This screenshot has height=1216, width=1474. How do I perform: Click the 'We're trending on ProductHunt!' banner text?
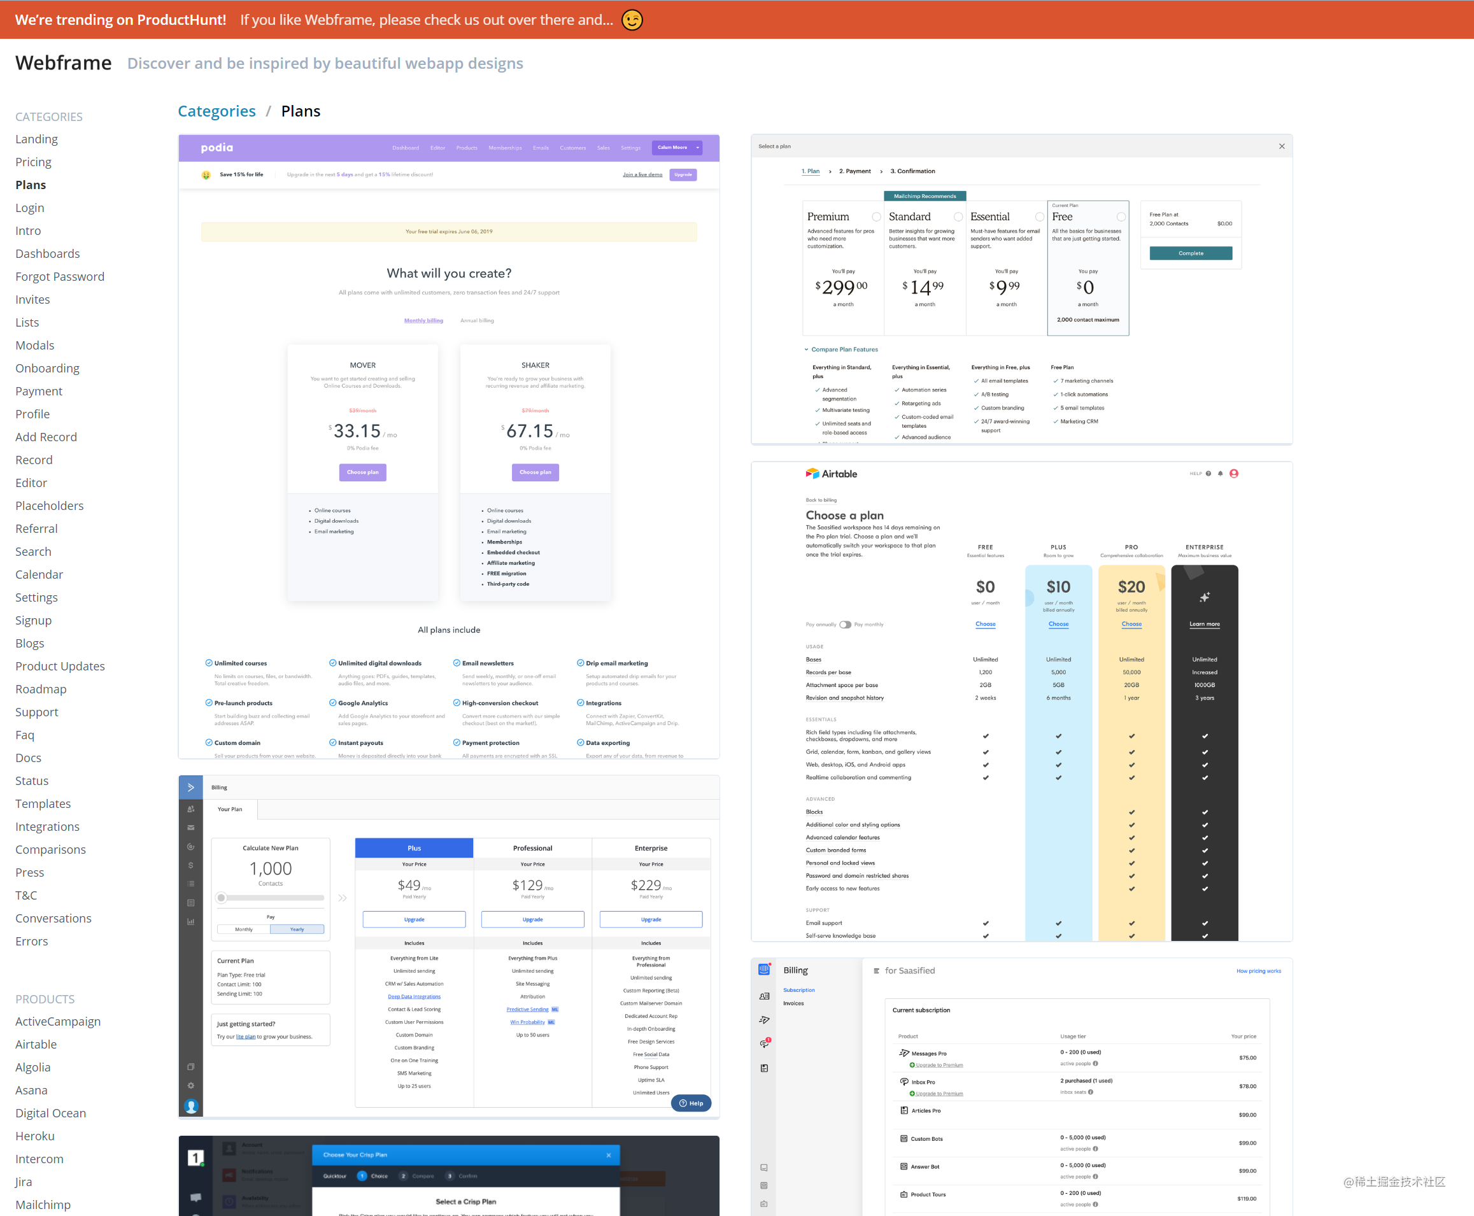click(x=120, y=20)
